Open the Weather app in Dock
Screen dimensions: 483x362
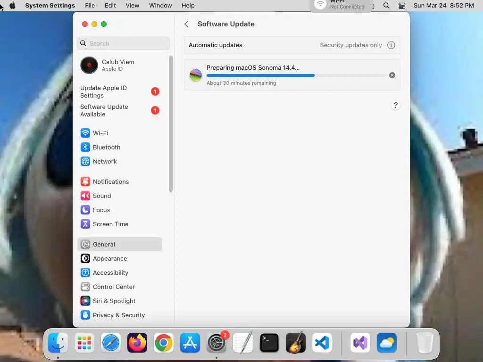[387, 343]
